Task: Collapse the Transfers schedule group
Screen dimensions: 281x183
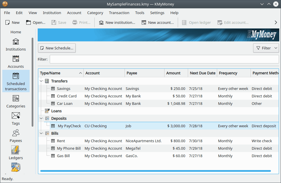Action: [41, 81]
